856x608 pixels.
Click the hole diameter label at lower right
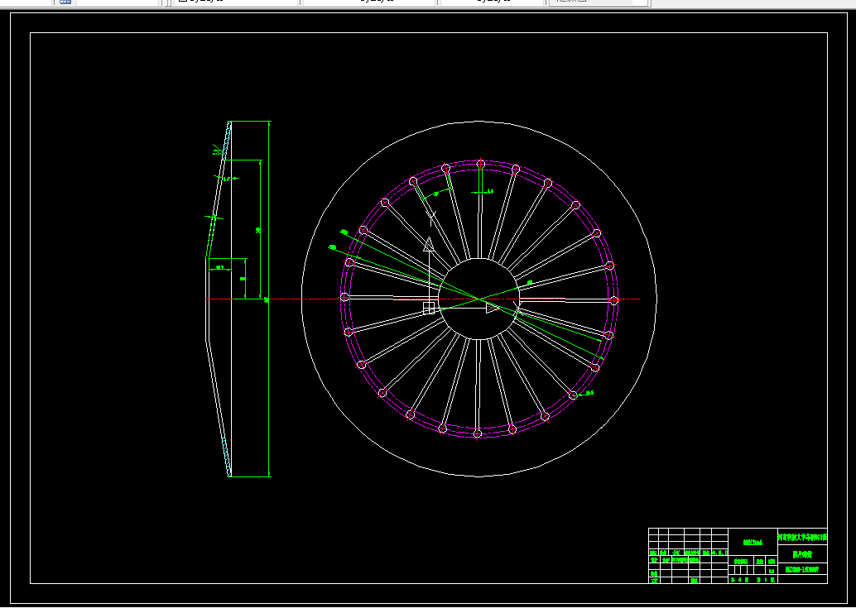point(589,393)
